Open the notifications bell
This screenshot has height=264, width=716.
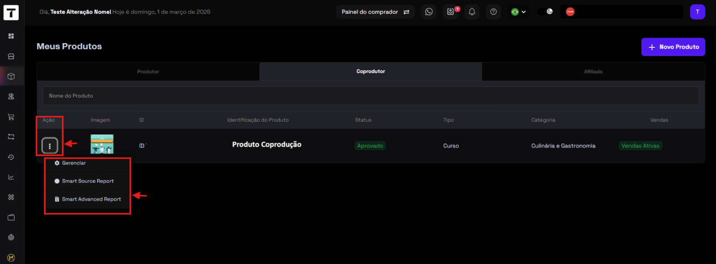tap(472, 12)
